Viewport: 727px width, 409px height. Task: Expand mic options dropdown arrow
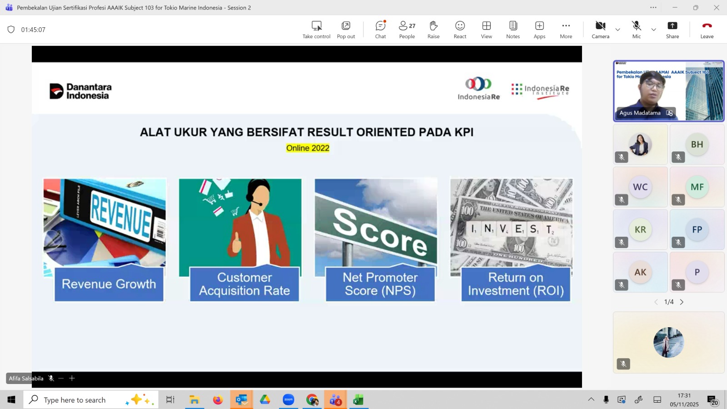653,30
